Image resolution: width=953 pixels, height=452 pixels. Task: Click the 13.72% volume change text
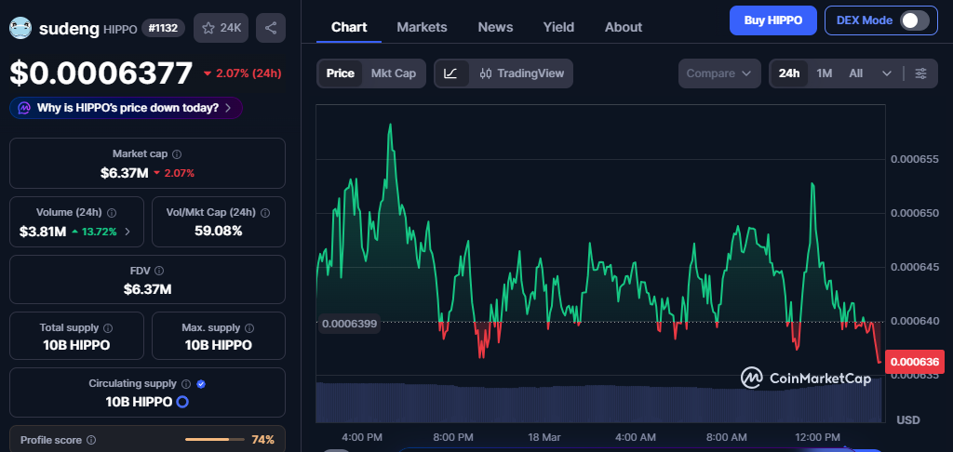coord(99,232)
